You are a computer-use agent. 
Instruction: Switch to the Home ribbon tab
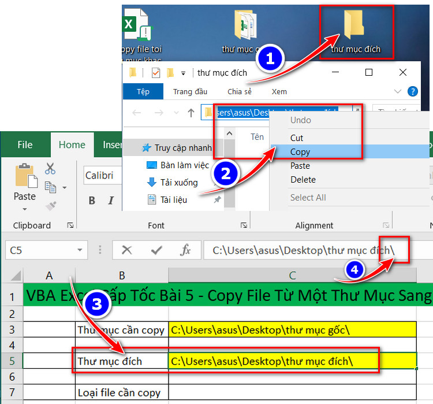[72, 144]
